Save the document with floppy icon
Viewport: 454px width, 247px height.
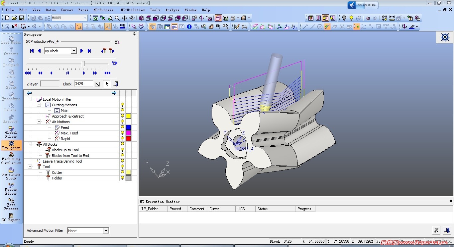click(22, 18)
